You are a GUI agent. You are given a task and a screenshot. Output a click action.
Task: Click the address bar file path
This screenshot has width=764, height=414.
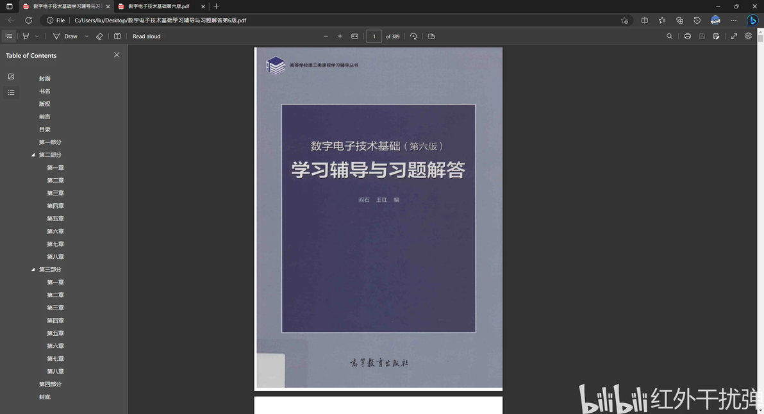160,21
